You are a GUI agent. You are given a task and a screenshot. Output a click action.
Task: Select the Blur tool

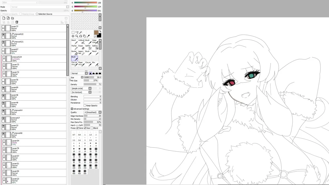point(95,63)
